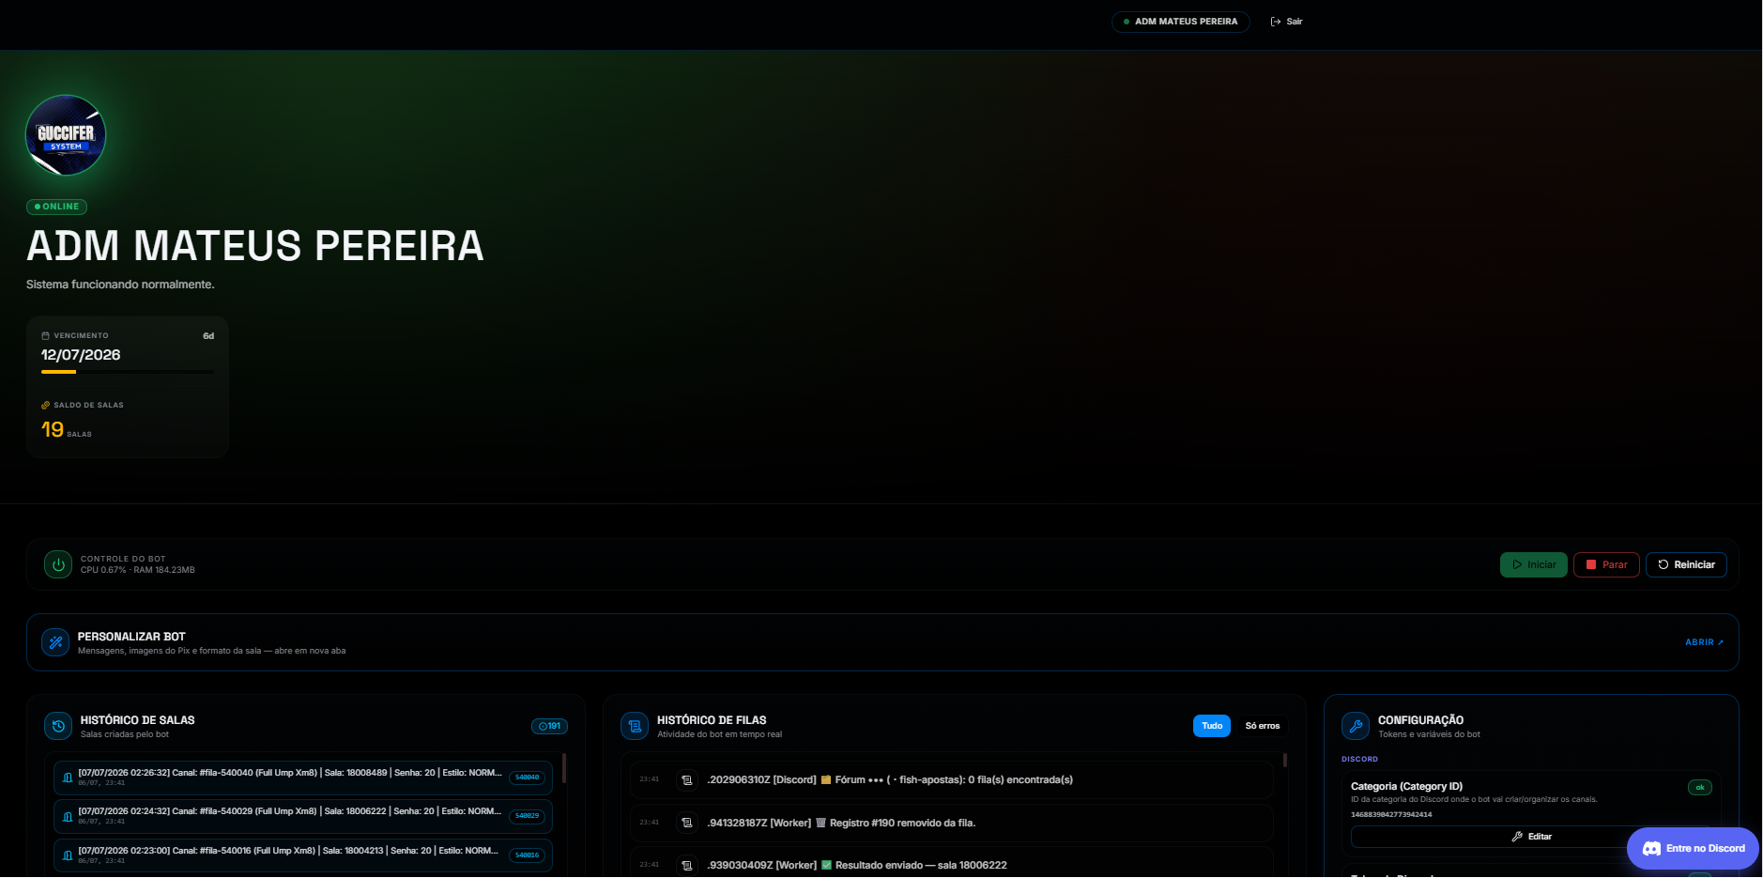This screenshot has height=878, width=1763.
Task: Stop the bot with Parar
Action: [x=1606, y=564]
